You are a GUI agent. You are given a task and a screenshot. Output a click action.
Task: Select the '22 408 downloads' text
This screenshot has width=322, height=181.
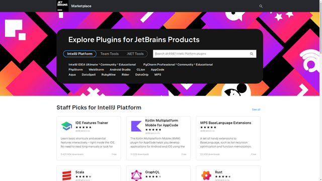click(x=210, y=154)
